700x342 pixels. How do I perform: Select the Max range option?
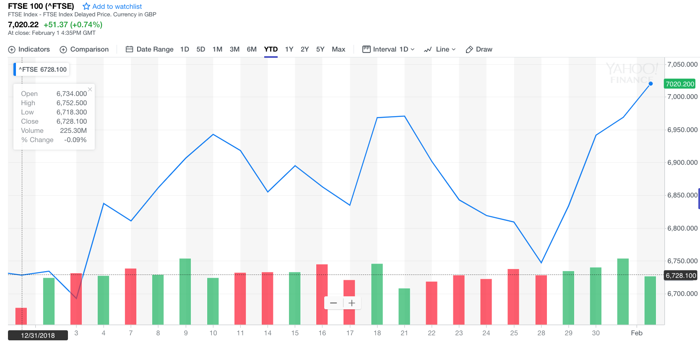pyautogui.click(x=338, y=49)
